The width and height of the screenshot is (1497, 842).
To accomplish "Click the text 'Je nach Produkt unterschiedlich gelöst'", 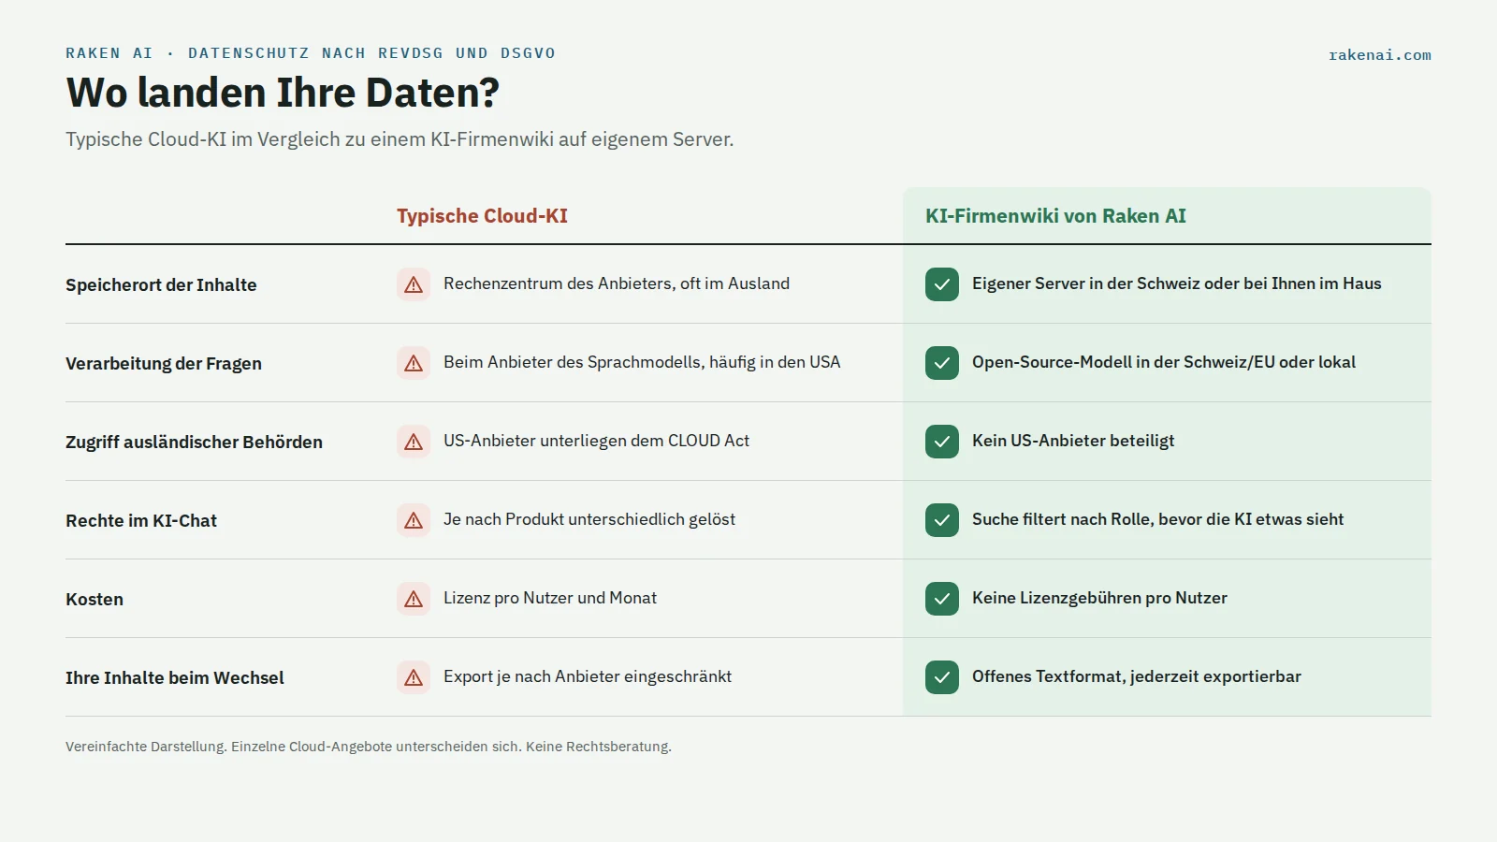I will (x=589, y=519).
